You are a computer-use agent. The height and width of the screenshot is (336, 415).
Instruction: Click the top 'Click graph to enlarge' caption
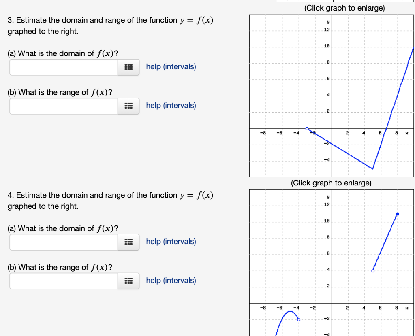(344, 8)
